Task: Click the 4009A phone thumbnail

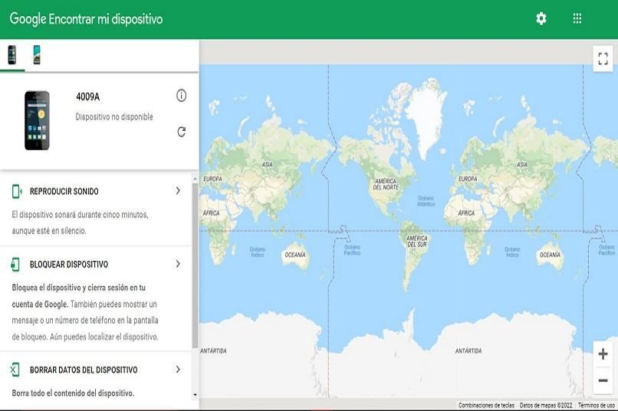Action: 37,120
